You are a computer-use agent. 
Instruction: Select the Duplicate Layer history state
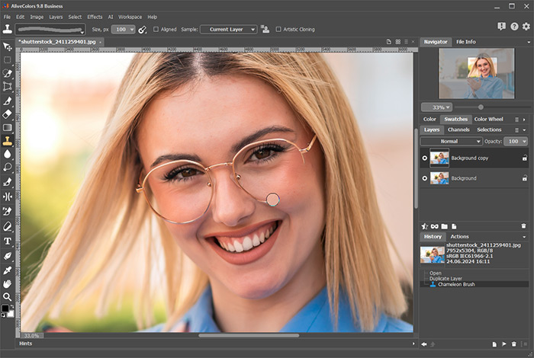[x=446, y=279]
